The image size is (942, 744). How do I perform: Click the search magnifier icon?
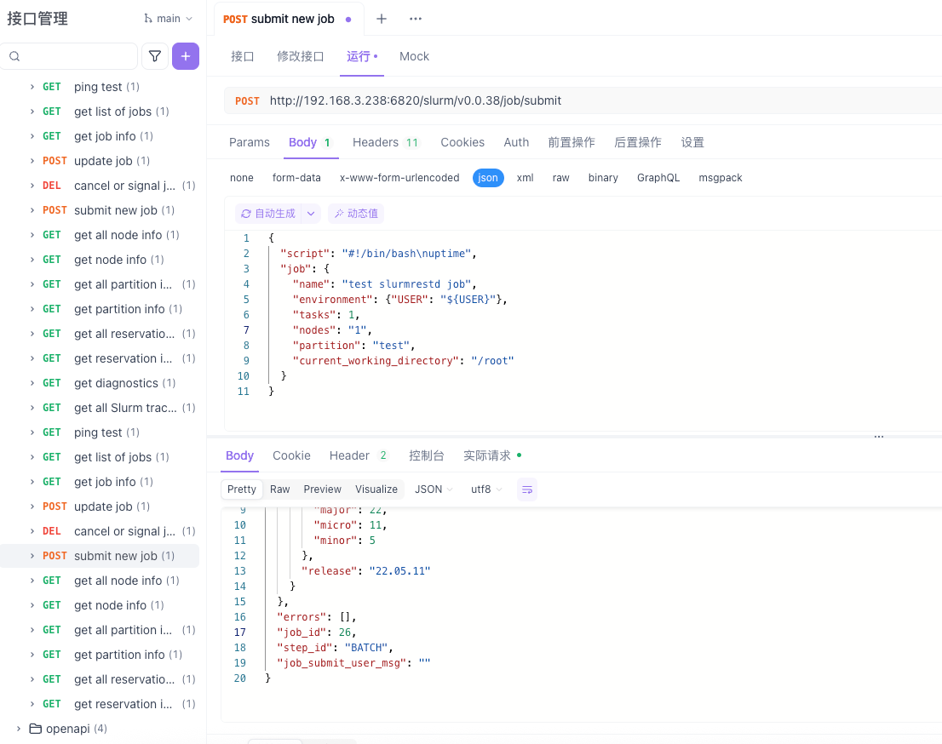pyautogui.click(x=15, y=56)
